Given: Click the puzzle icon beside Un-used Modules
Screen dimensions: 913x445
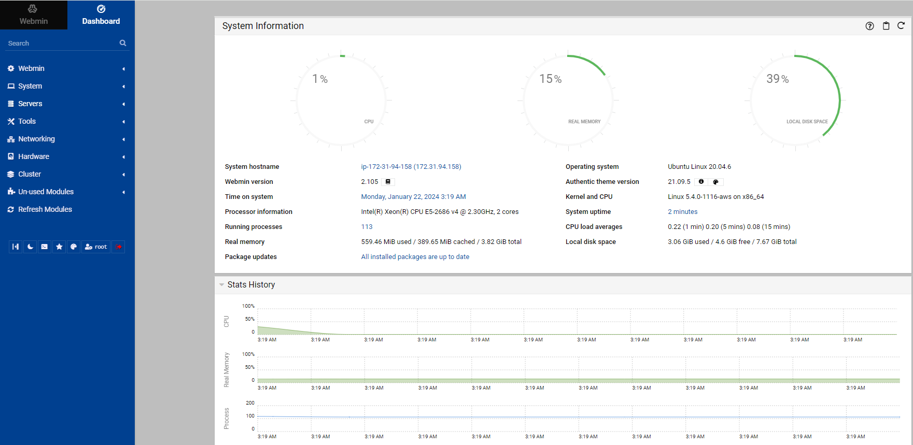Looking at the screenshot, I should coord(11,192).
